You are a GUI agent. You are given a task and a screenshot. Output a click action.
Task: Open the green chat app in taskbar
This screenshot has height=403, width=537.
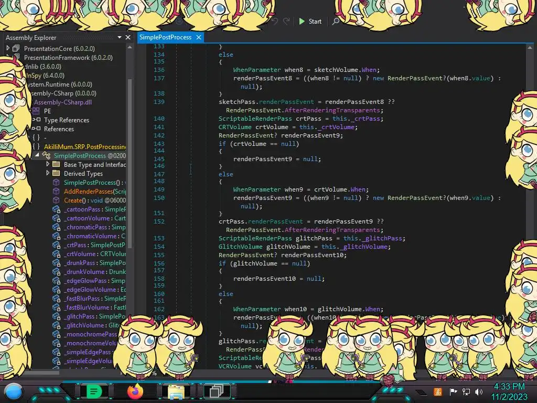coord(93,391)
